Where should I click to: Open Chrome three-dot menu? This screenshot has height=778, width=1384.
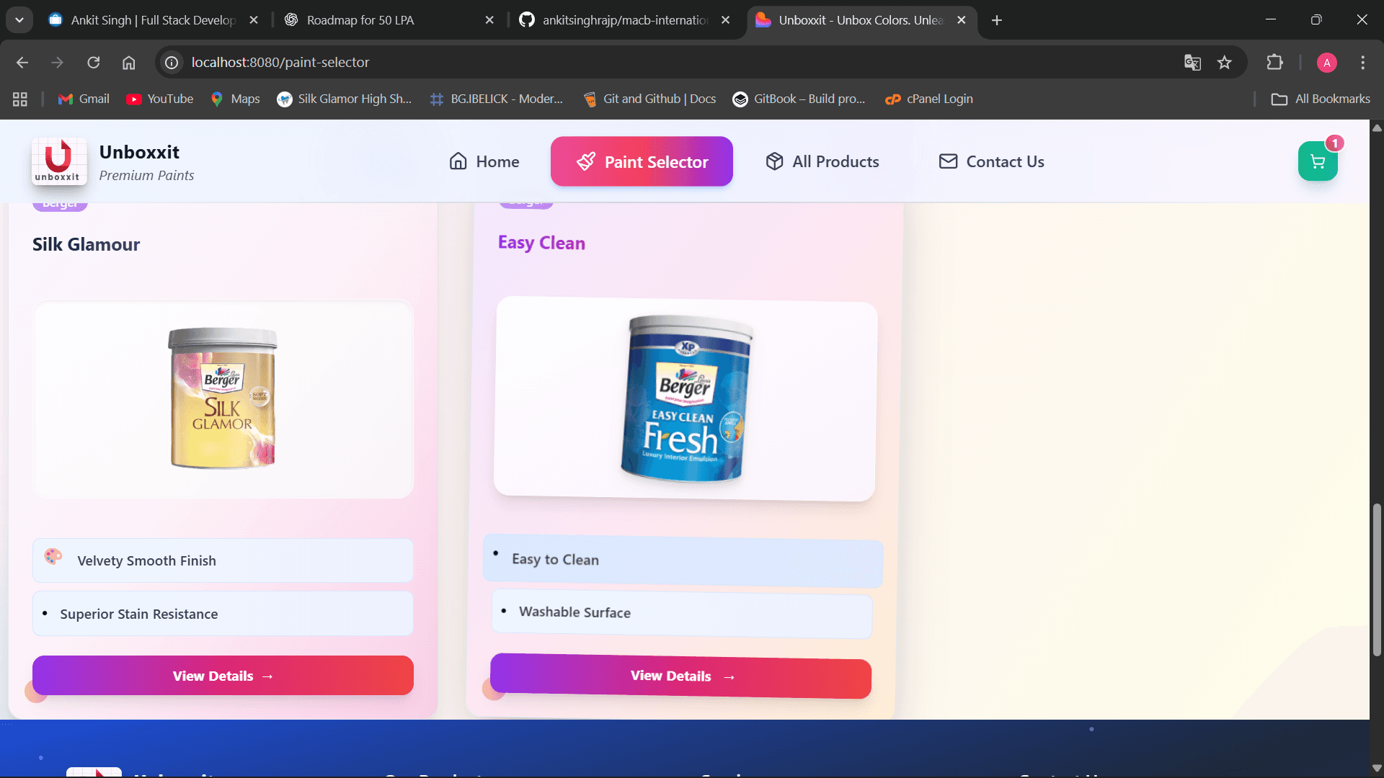(1362, 63)
